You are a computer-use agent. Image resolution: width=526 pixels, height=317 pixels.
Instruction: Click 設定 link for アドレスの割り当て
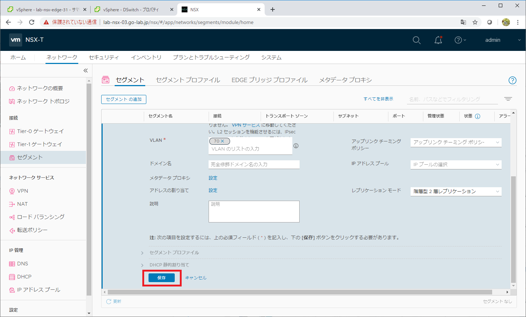[x=213, y=190]
